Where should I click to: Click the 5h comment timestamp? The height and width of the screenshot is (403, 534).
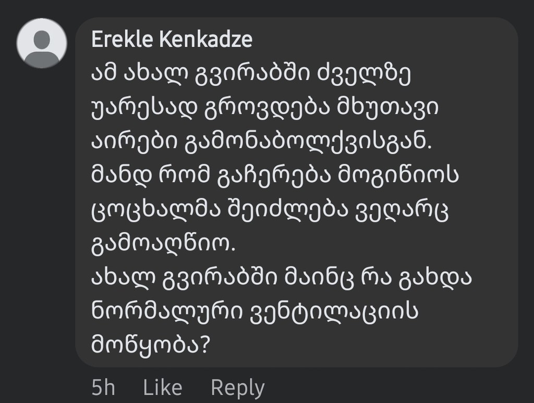[103, 387]
